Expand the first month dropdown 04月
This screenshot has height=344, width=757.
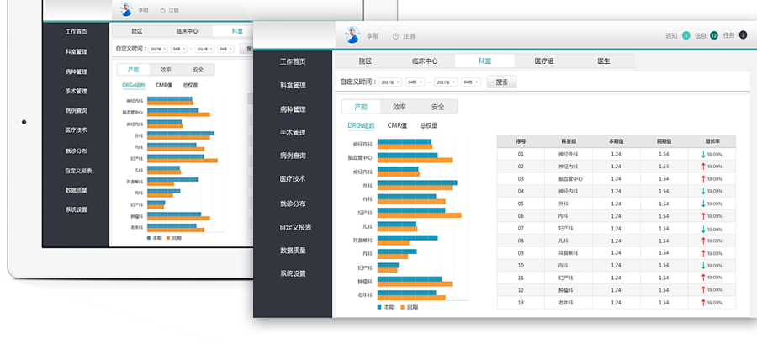(x=415, y=82)
